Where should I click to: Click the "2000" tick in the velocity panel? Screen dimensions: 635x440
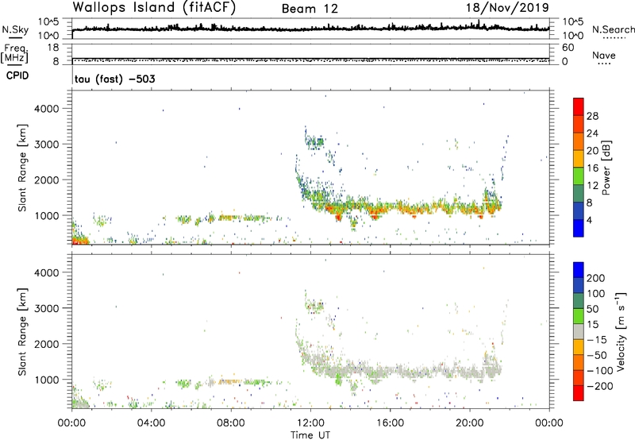pos(47,344)
